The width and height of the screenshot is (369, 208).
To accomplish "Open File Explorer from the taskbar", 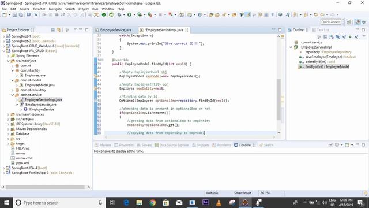I will [140, 203].
